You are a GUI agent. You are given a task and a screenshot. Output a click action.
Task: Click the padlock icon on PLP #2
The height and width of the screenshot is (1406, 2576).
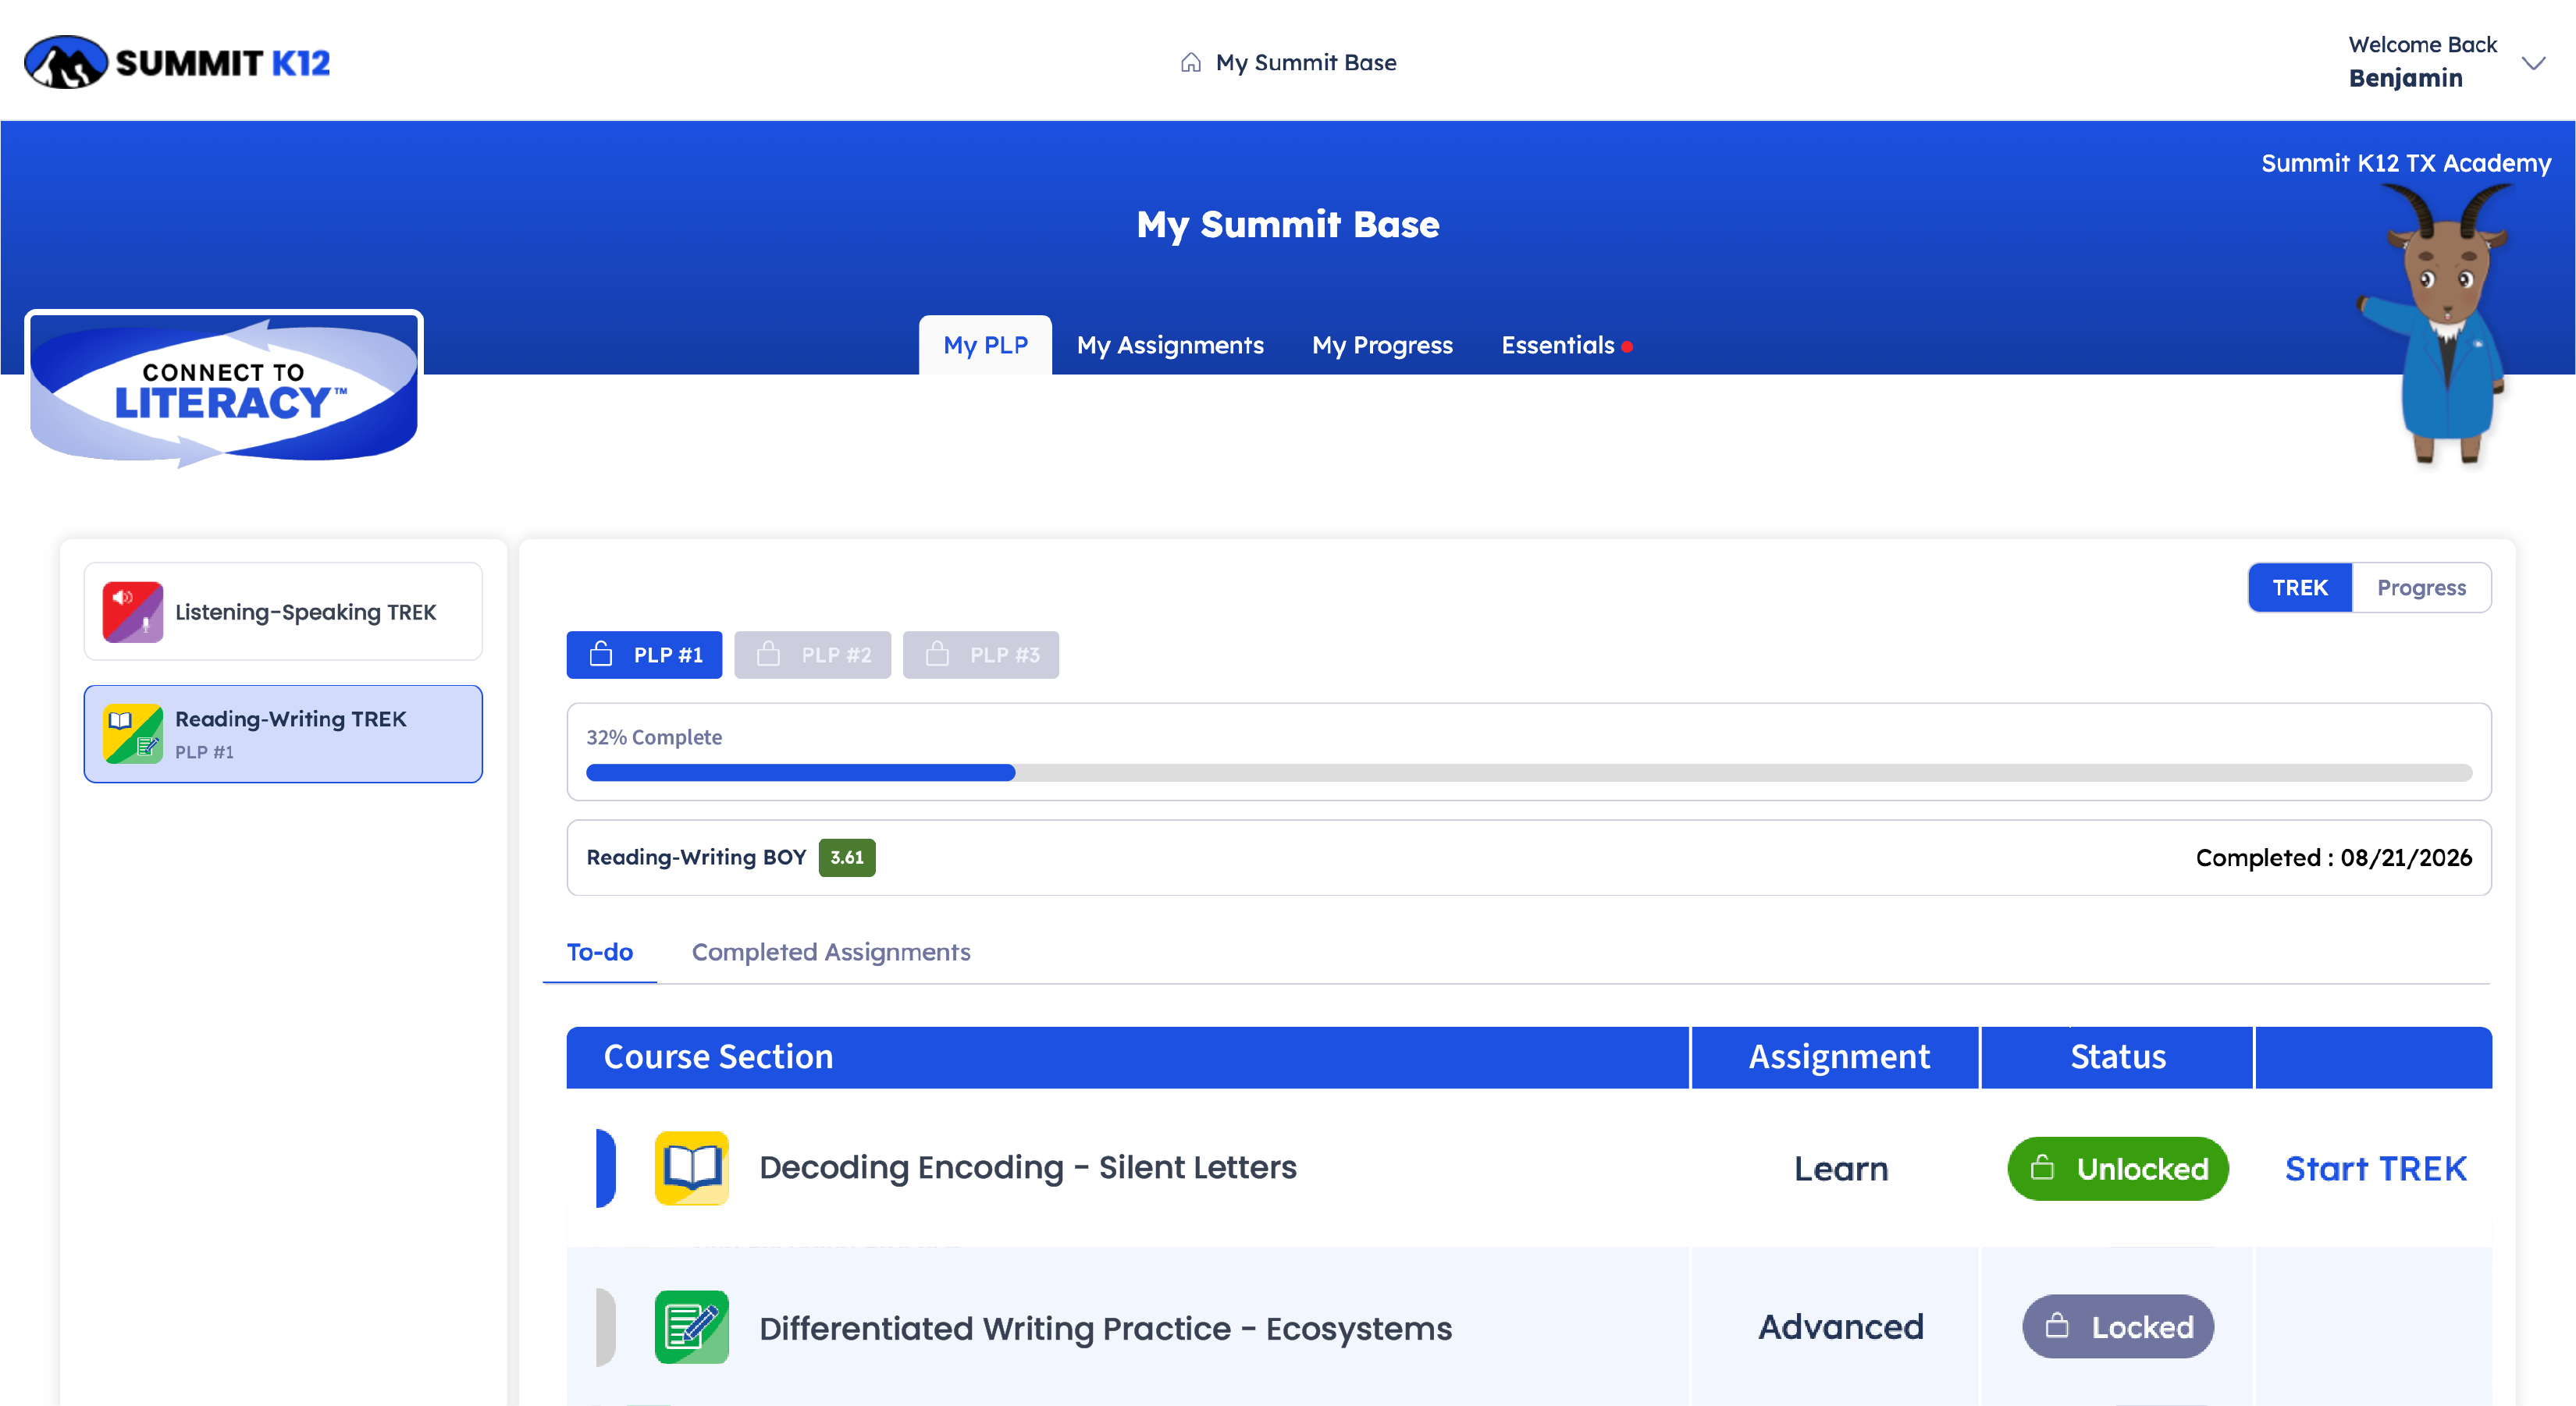[x=768, y=654]
